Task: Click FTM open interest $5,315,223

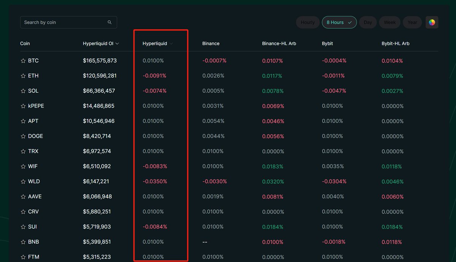Action: [x=97, y=257]
